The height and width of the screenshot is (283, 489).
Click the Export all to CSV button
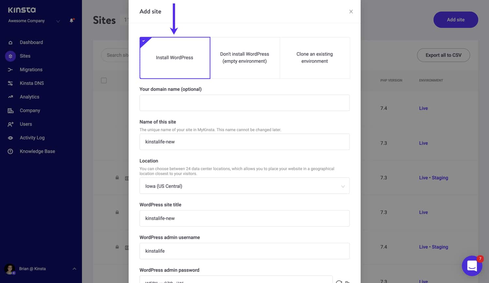pyautogui.click(x=443, y=55)
